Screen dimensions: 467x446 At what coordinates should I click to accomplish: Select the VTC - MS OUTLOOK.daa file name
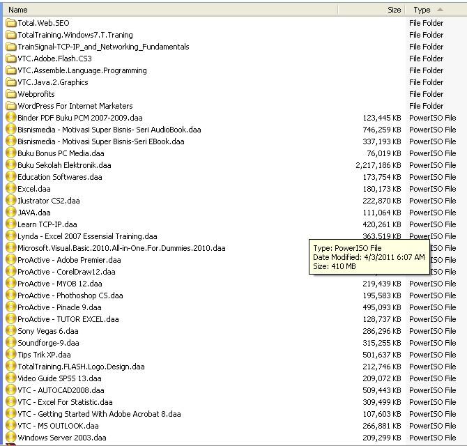coord(58,426)
